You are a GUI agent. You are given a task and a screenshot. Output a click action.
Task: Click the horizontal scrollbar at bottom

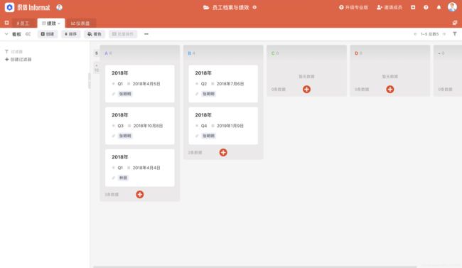[x=255, y=267]
